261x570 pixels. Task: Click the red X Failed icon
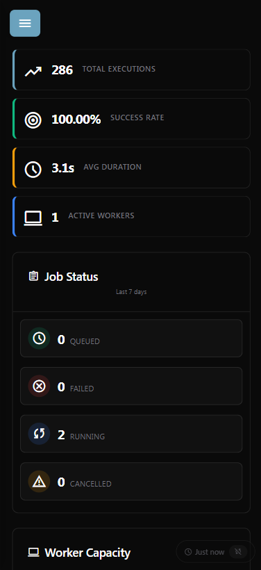click(x=39, y=386)
